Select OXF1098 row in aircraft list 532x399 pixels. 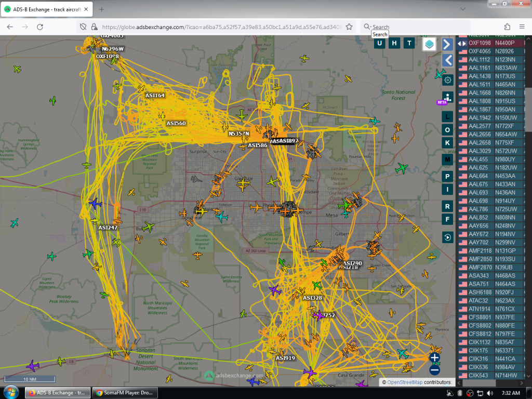491,43
